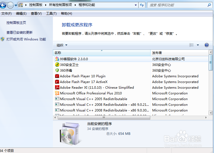Click the 所有控制面板项 breadcrumb
The image size is (214, 153).
coord(60,5)
